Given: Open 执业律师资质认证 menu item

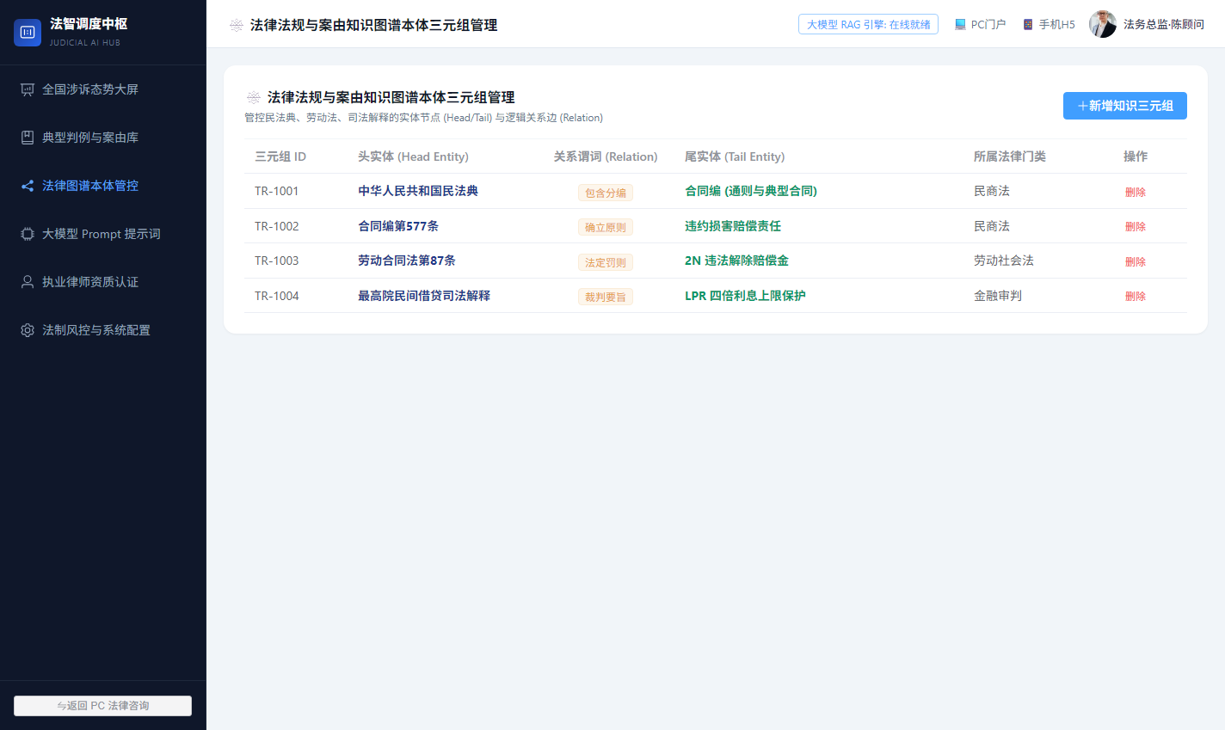Looking at the screenshot, I should [x=103, y=282].
